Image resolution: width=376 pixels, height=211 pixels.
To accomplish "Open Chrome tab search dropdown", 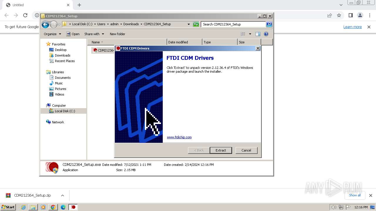I will (341, 5).
